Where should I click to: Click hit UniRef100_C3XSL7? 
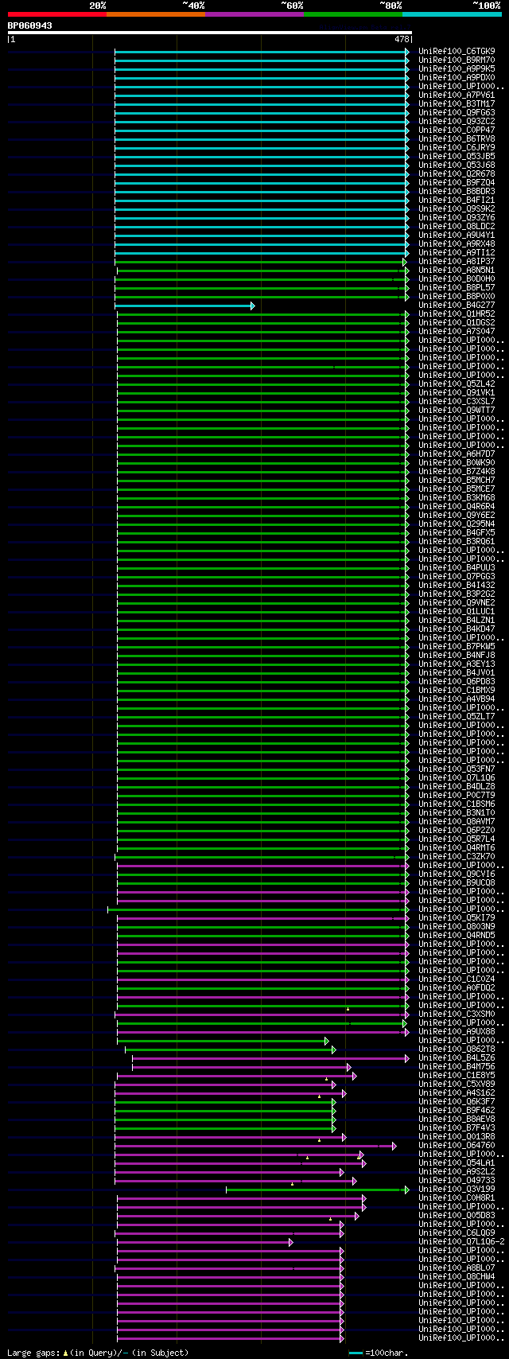[x=457, y=401]
